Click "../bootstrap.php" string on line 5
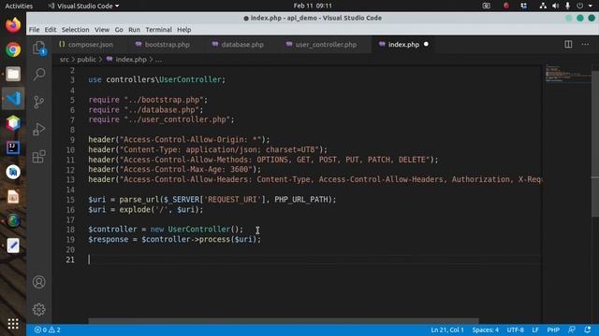This screenshot has width=599, height=336. 164,100
